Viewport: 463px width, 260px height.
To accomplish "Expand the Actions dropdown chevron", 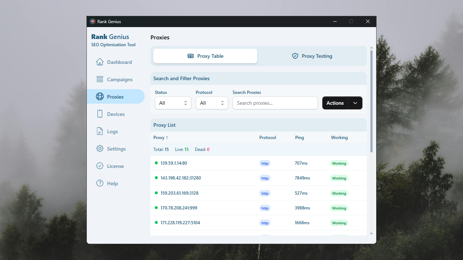I will (x=355, y=103).
